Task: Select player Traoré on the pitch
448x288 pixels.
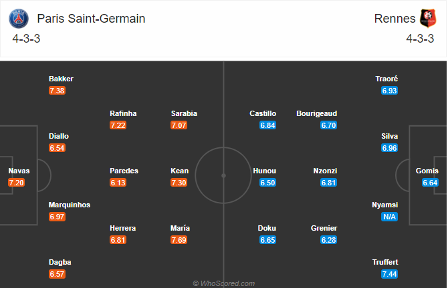Action: tap(386, 79)
